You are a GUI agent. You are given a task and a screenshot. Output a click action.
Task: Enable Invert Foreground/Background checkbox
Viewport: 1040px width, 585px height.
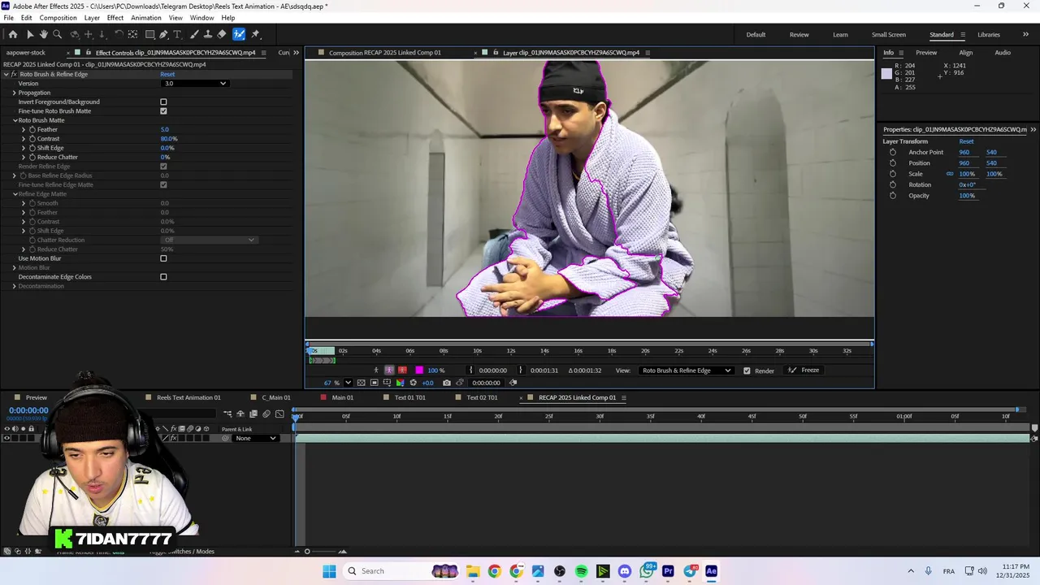[163, 102]
